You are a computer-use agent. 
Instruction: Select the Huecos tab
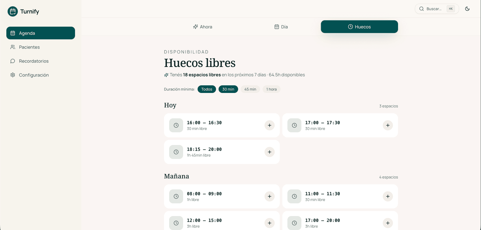pyautogui.click(x=359, y=27)
